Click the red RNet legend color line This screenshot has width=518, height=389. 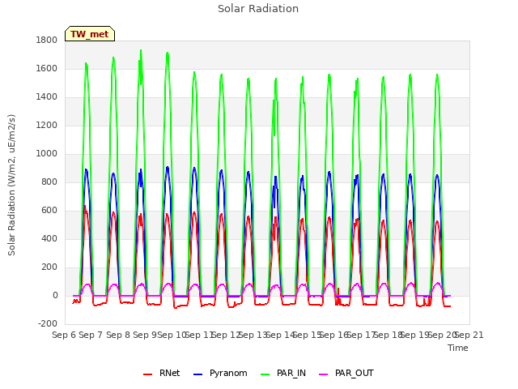pos(147,374)
